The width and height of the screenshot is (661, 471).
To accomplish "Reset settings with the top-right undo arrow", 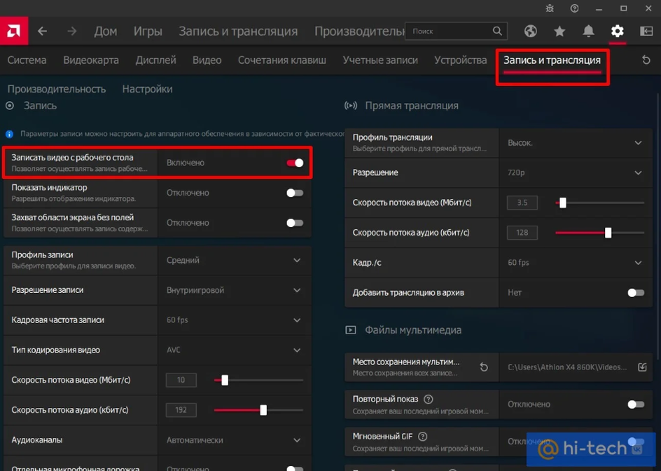I will [x=646, y=60].
